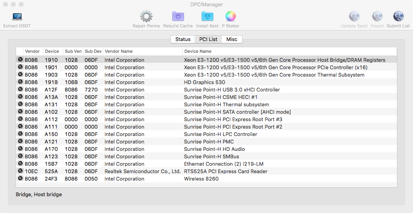This screenshot has height=213, width=413.
Task: Click magnifier icon beside HD Graphics 530
Action: point(20,82)
